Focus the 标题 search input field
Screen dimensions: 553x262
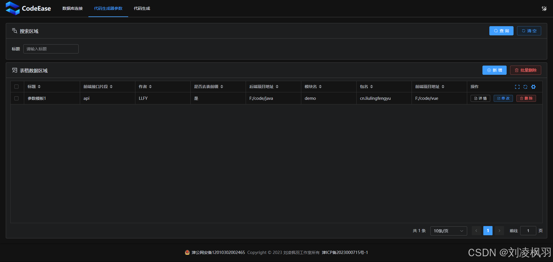coord(51,49)
